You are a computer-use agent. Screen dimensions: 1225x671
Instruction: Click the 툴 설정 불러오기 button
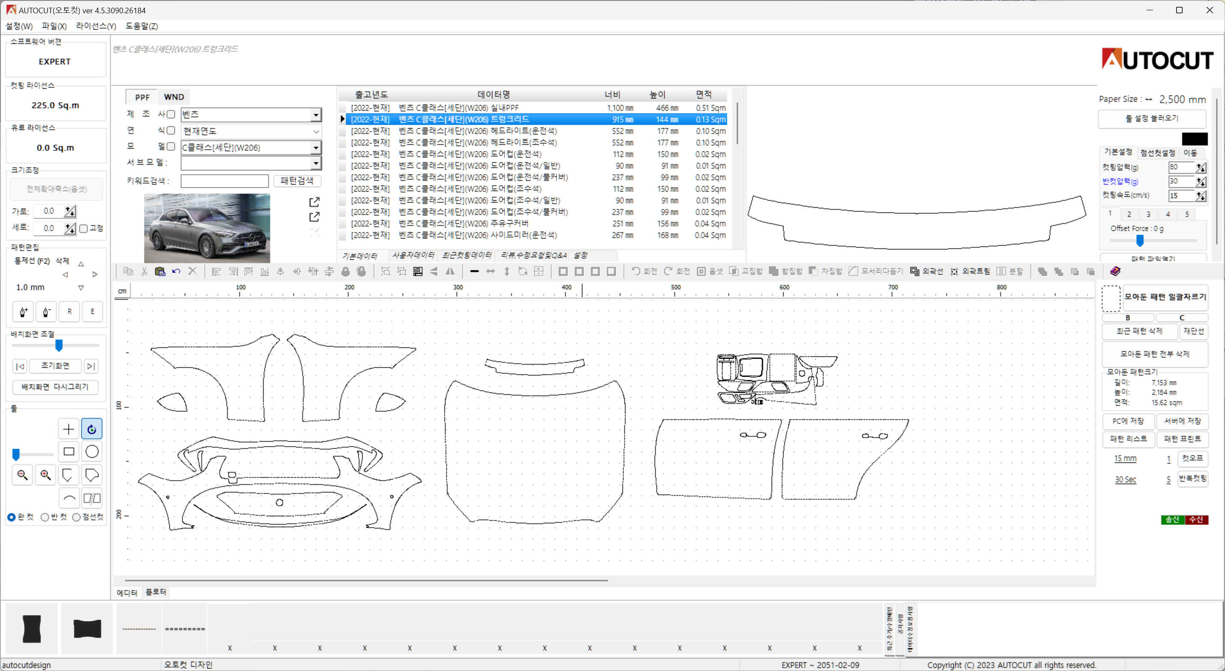click(1152, 118)
